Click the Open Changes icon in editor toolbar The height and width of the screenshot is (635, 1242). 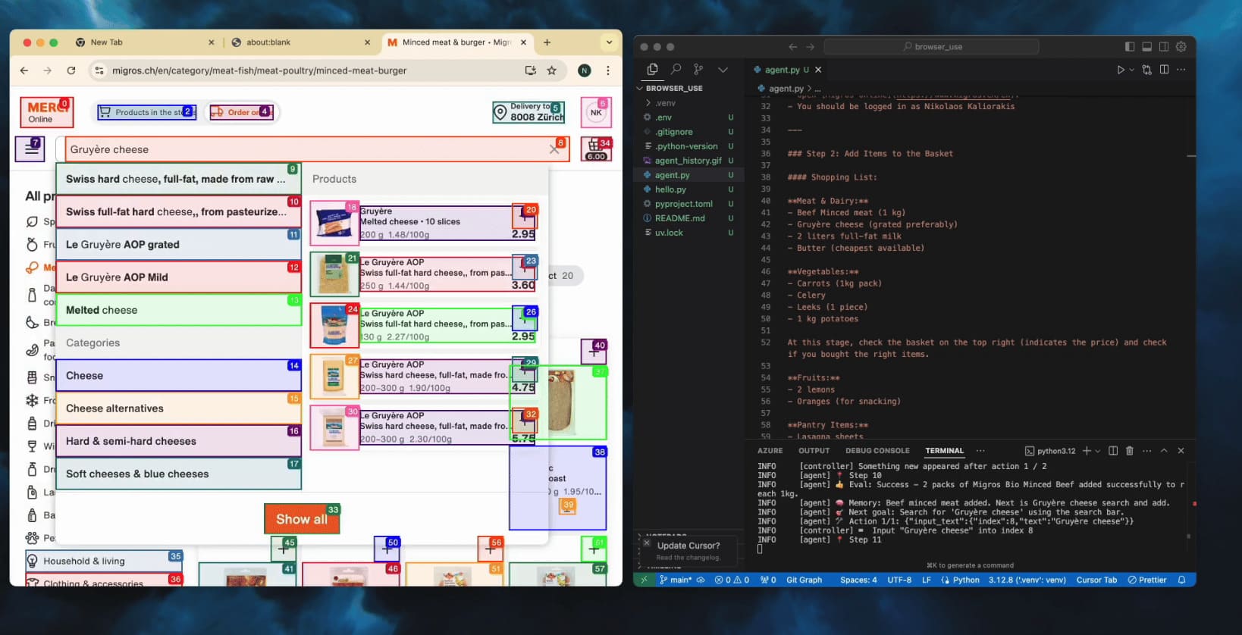tap(1146, 70)
